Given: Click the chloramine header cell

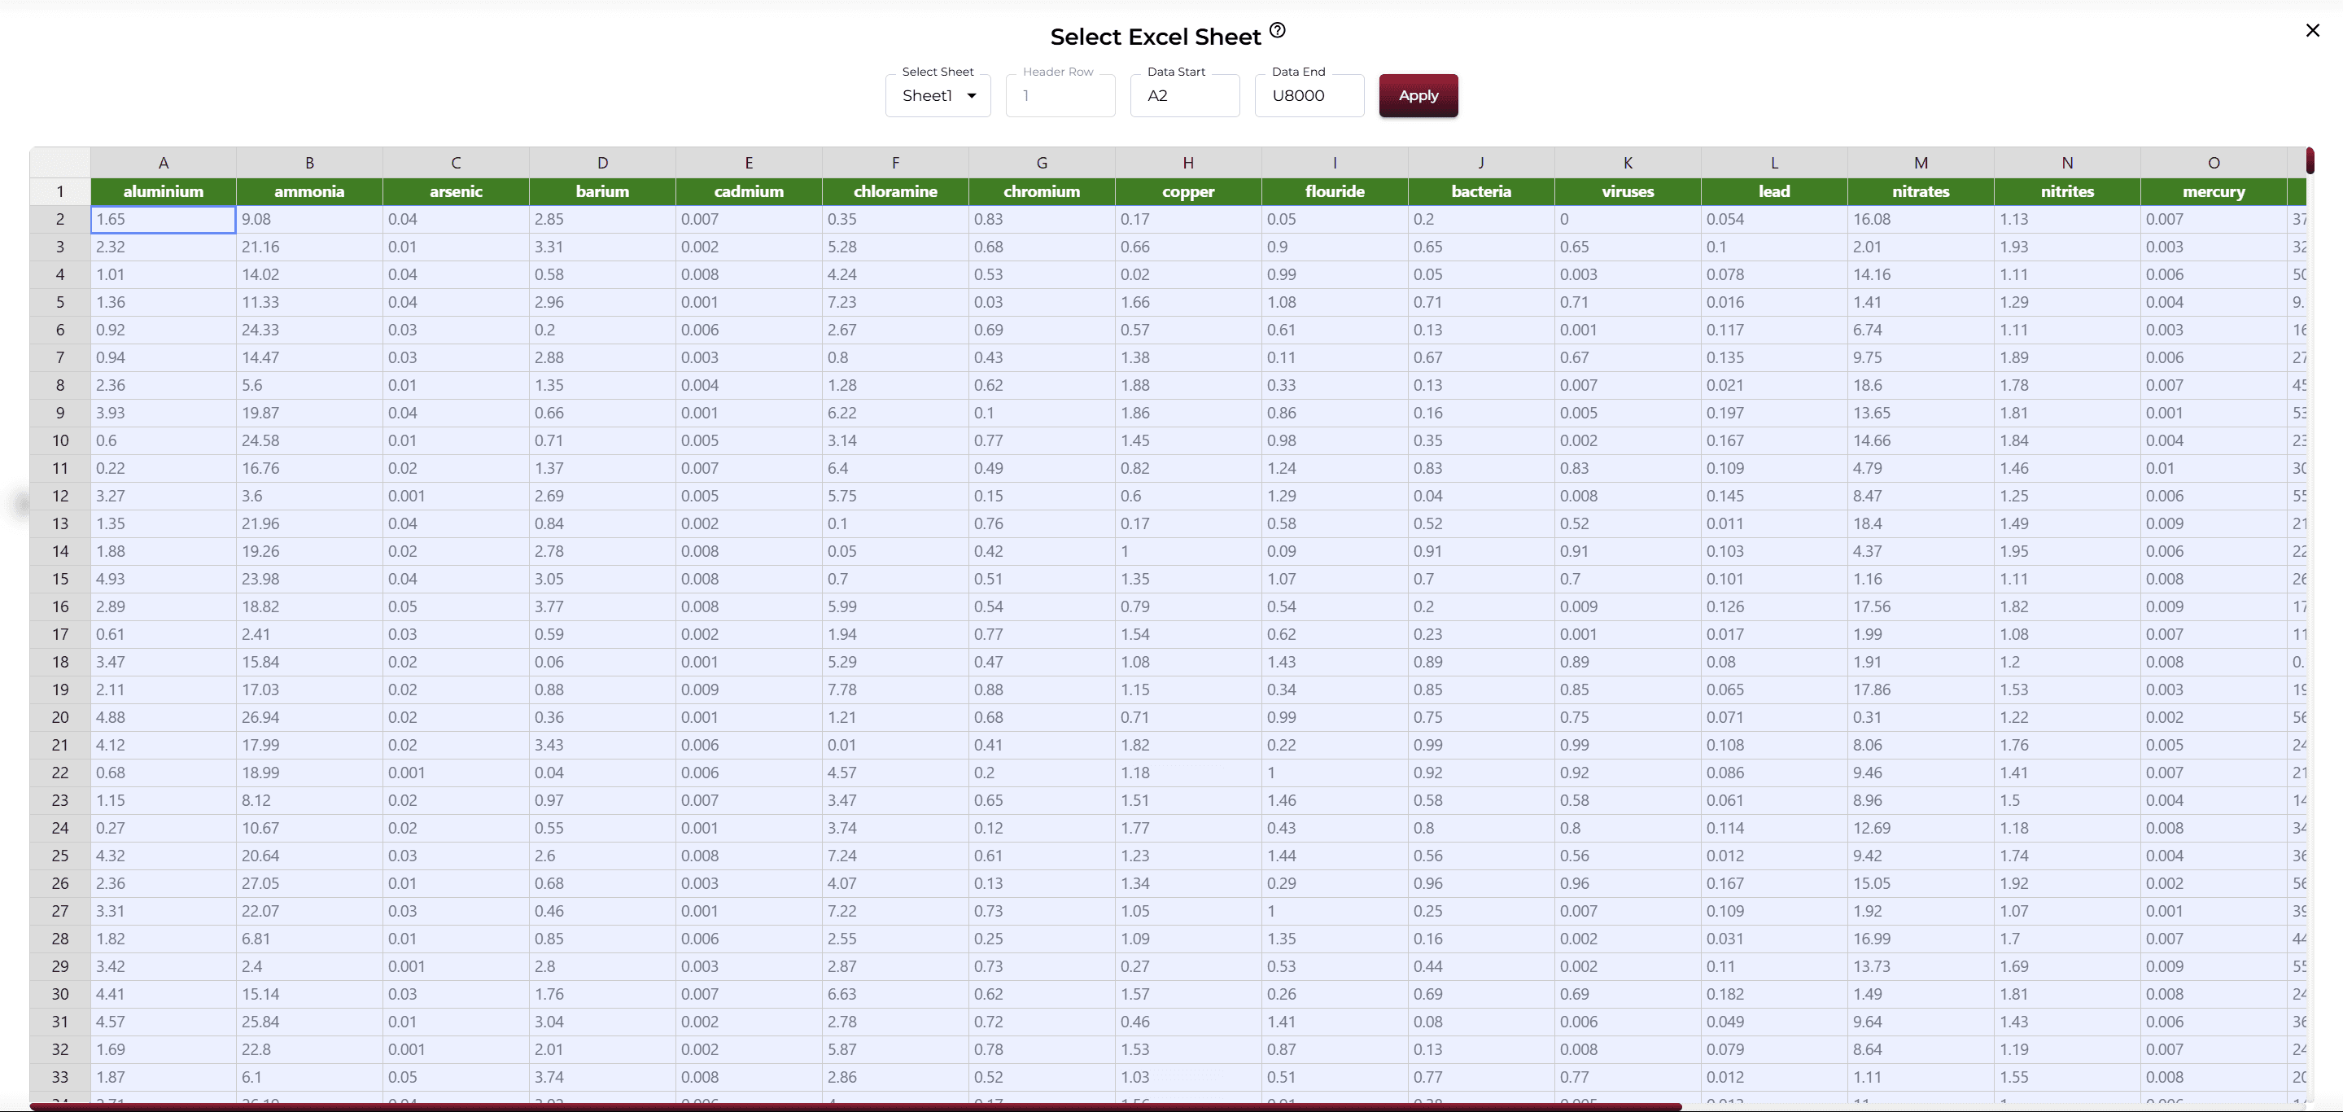Looking at the screenshot, I should (896, 192).
